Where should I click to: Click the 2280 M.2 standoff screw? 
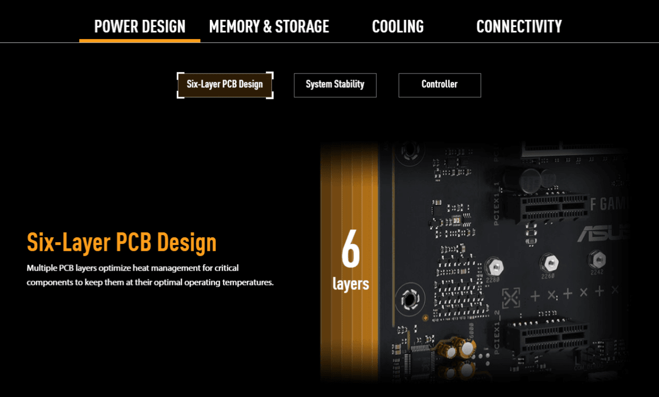495,265
